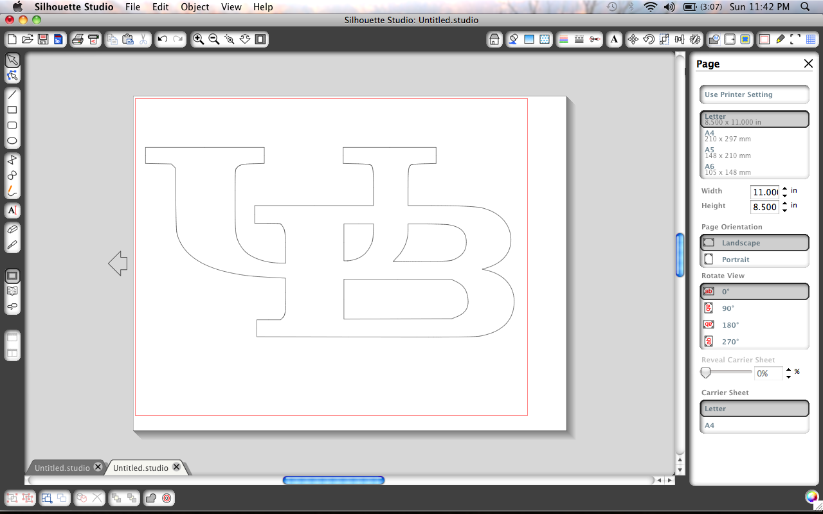
Task: Select the Edit Points tool
Action: pyautogui.click(x=12, y=76)
